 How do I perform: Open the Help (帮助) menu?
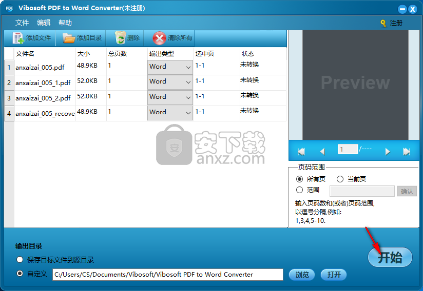click(65, 23)
